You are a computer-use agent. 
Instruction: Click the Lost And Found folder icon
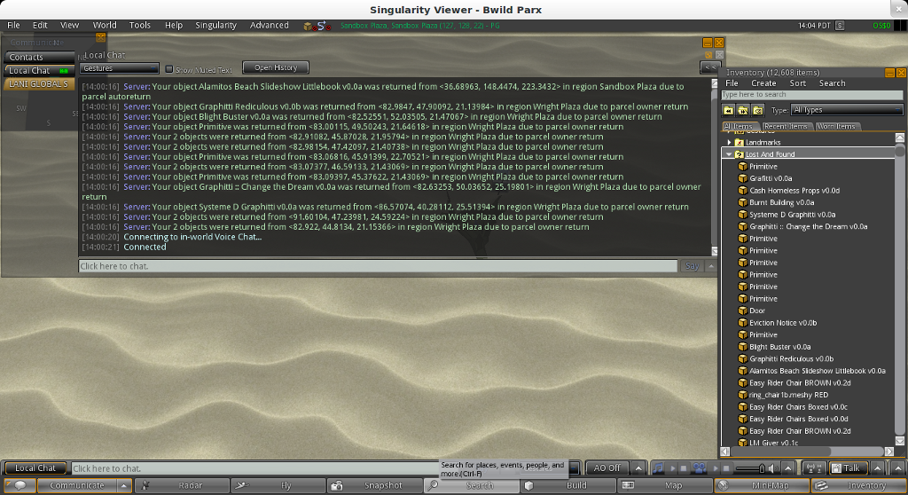pos(739,154)
